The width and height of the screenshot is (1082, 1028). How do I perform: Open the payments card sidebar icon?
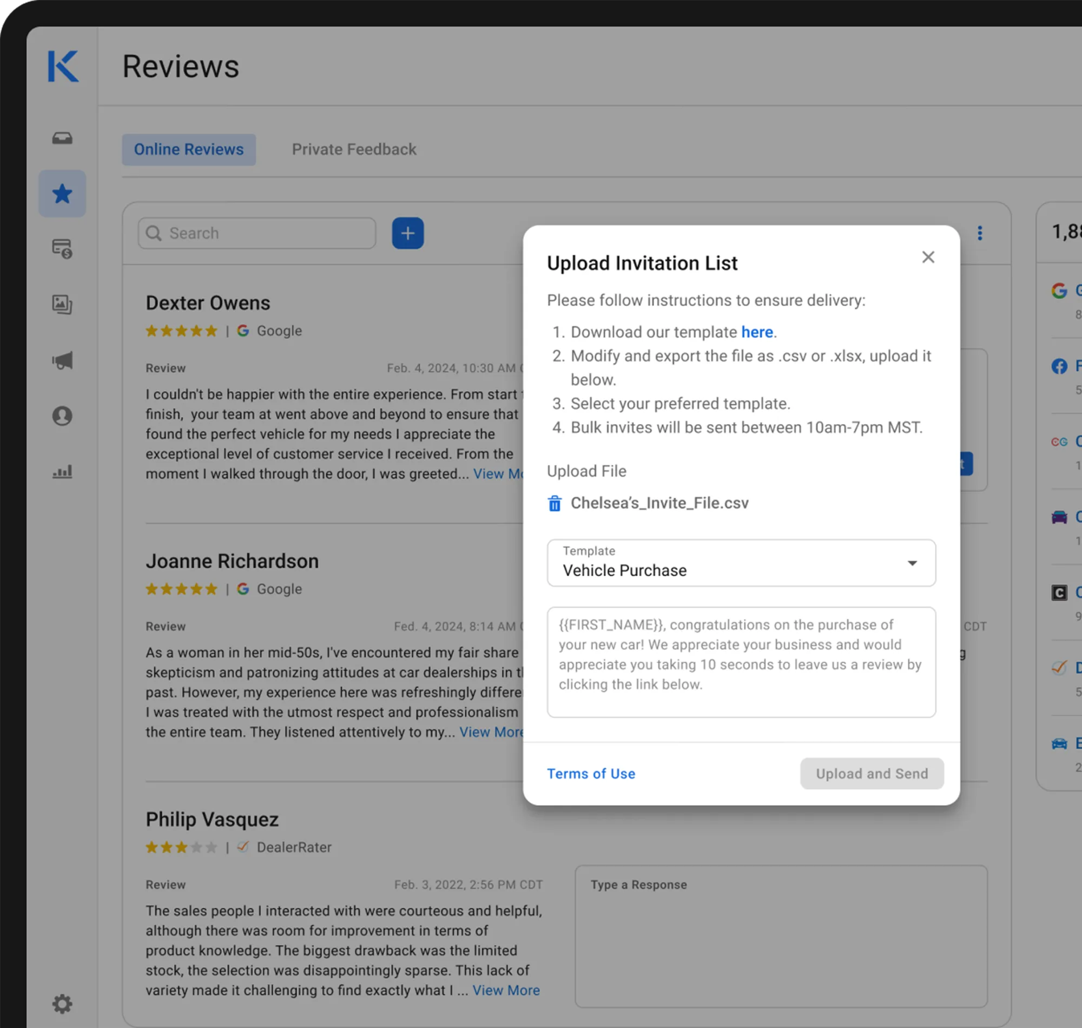[x=62, y=249]
